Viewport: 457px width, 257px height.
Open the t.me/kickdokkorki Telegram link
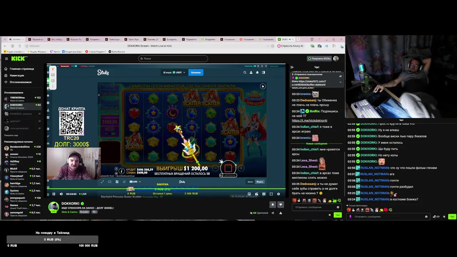click(310, 121)
